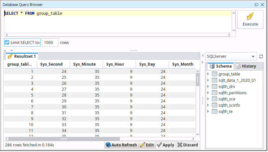268x152 pixels.
Task: Sort by the Sys_Day column header
Action: (152, 64)
